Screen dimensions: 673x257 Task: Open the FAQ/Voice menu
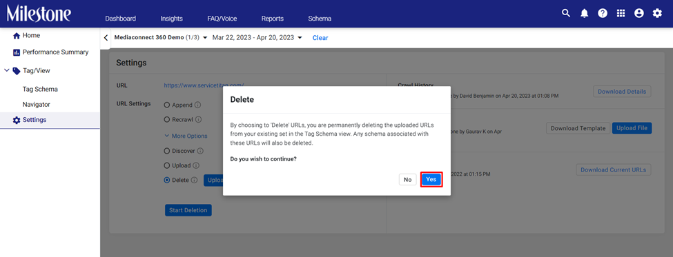(x=222, y=19)
